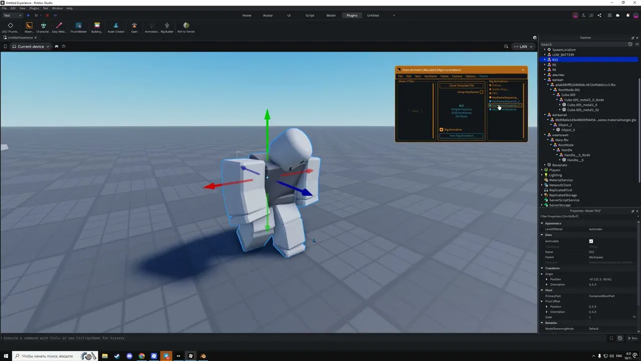This screenshot has height=361, width=641.
Task: Pause the test session
Action: (36, 16)
